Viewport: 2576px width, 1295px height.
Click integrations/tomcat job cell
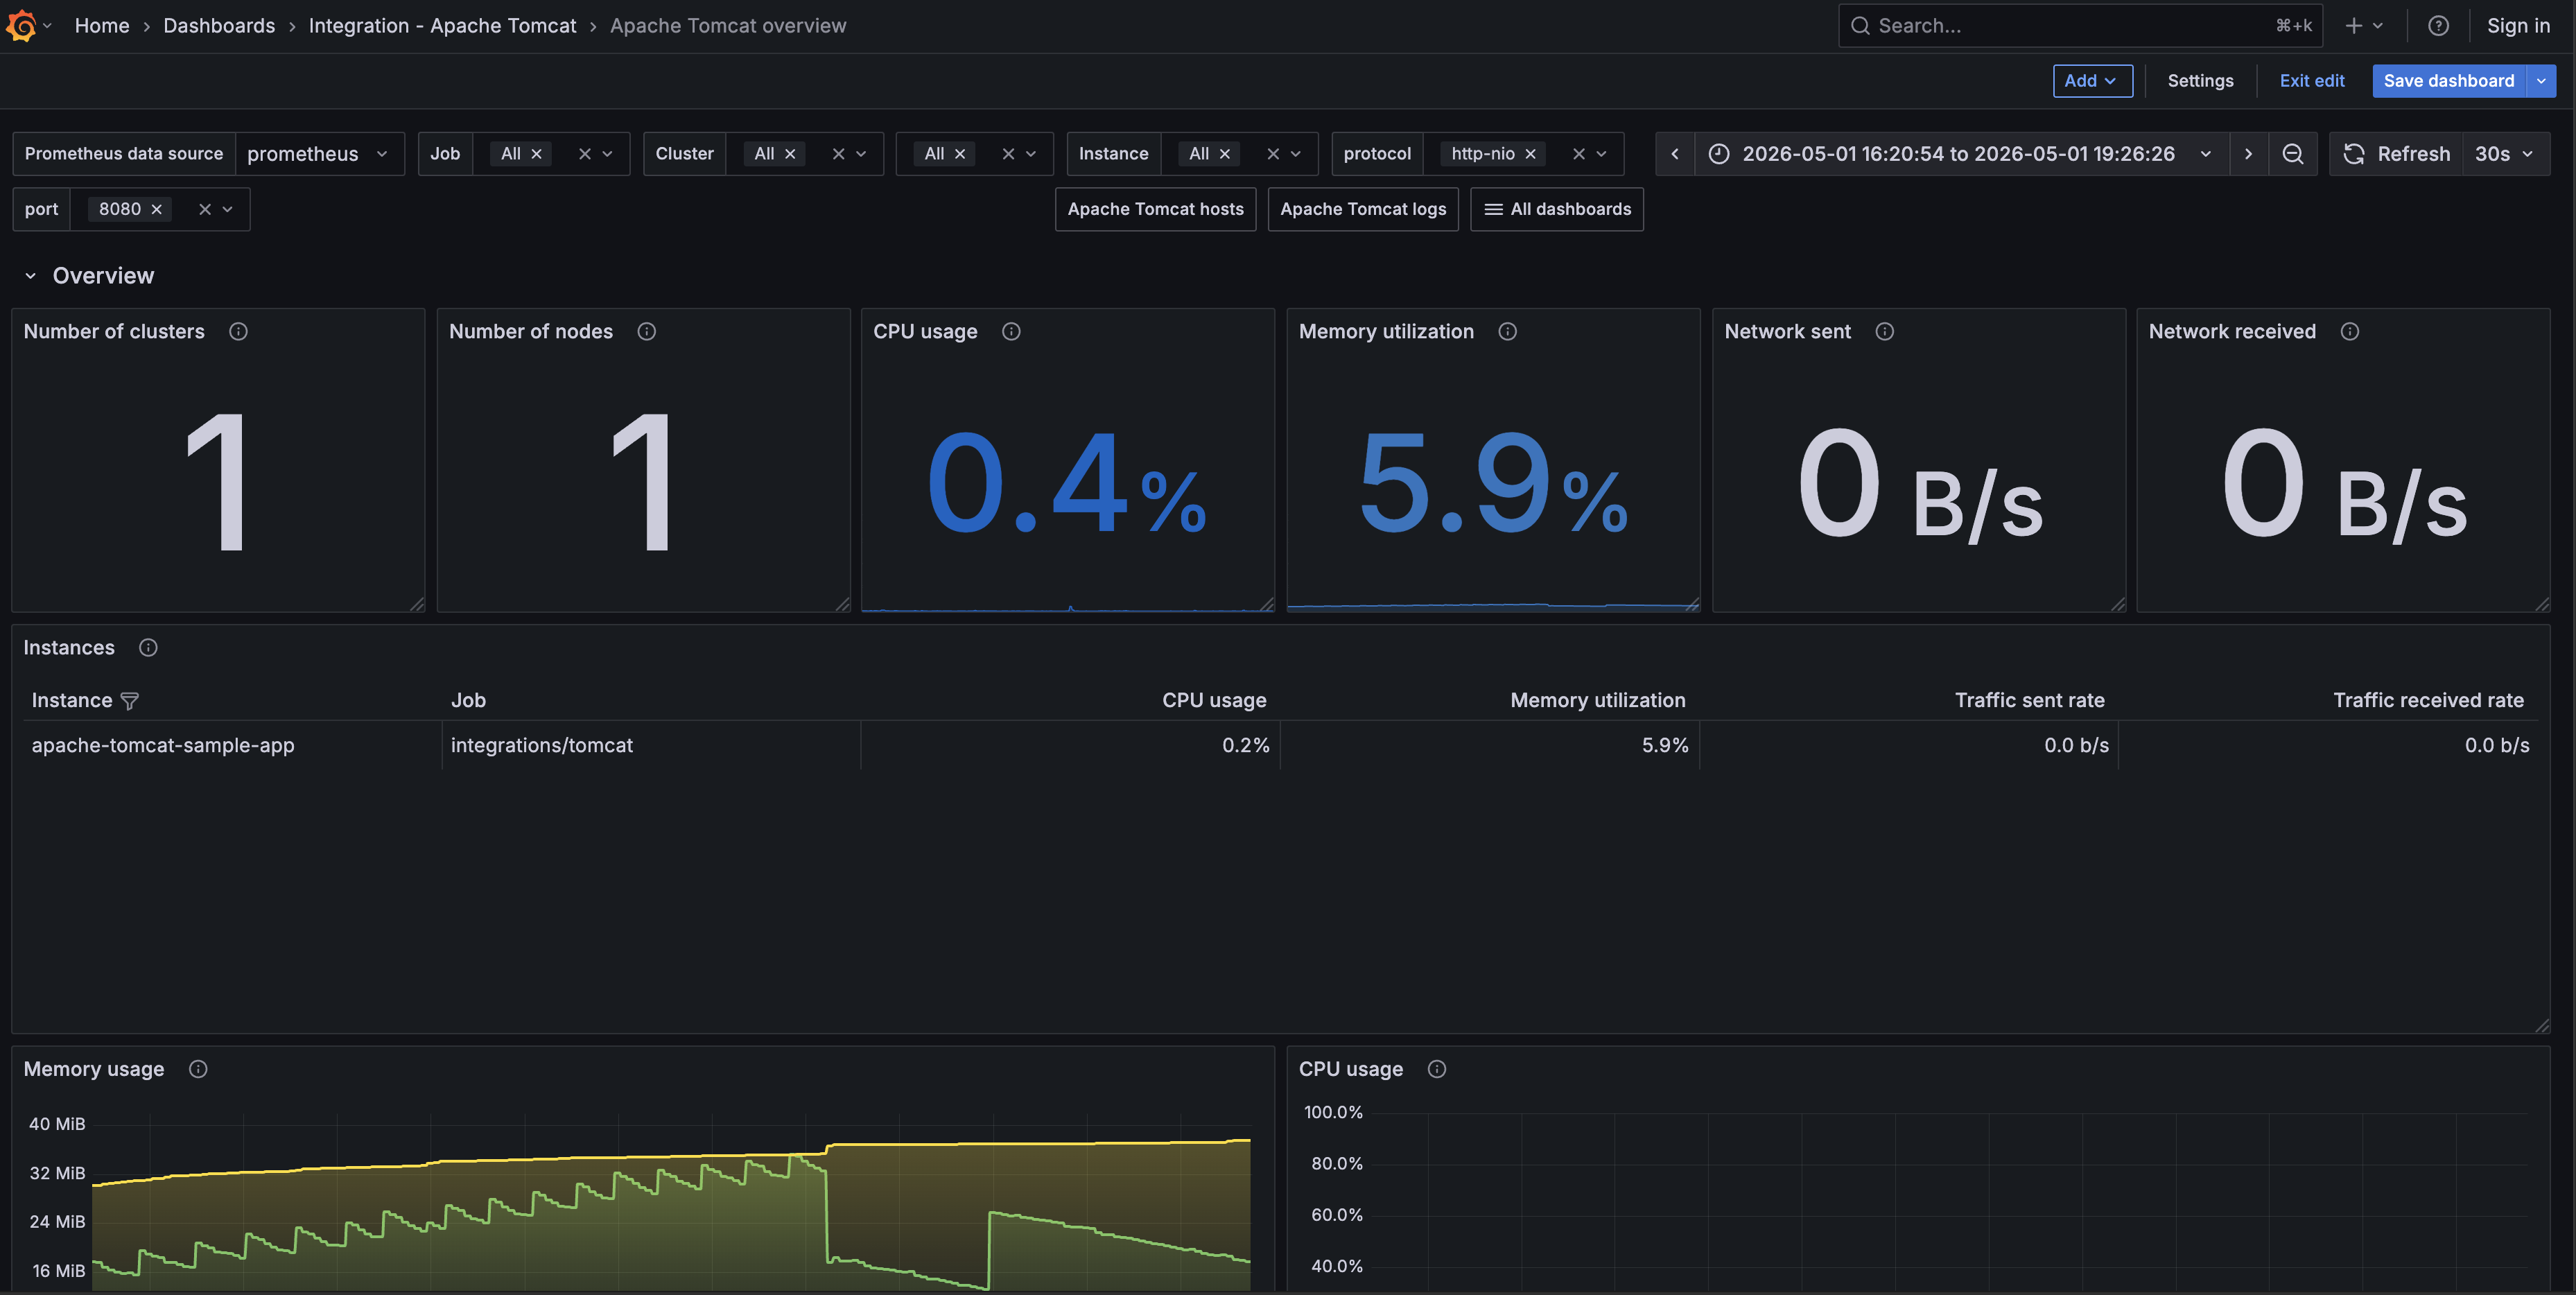point(541,746)
